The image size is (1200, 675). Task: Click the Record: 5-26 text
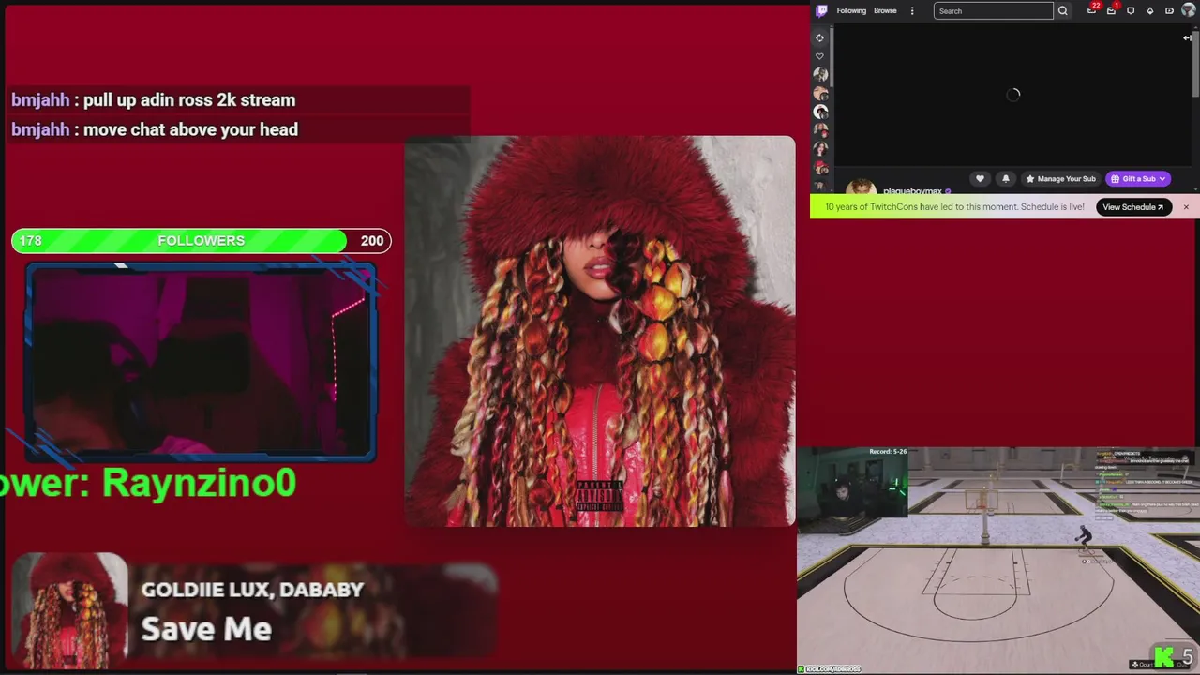tap(888, 452)
